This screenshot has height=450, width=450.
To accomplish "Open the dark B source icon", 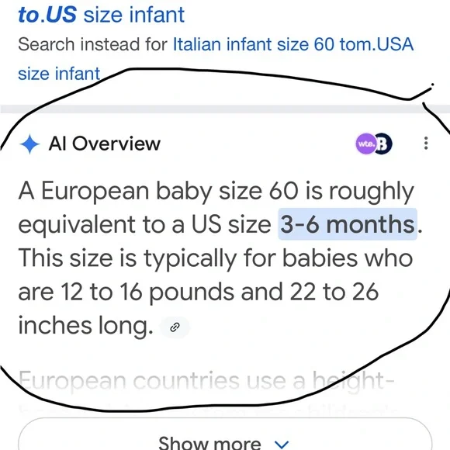I will 384,144.
